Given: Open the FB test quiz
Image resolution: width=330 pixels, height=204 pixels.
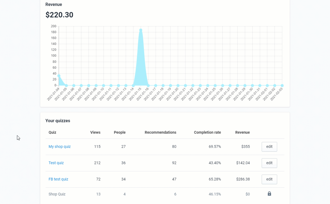Looking at the screenshot, I should tap(58, 179).
